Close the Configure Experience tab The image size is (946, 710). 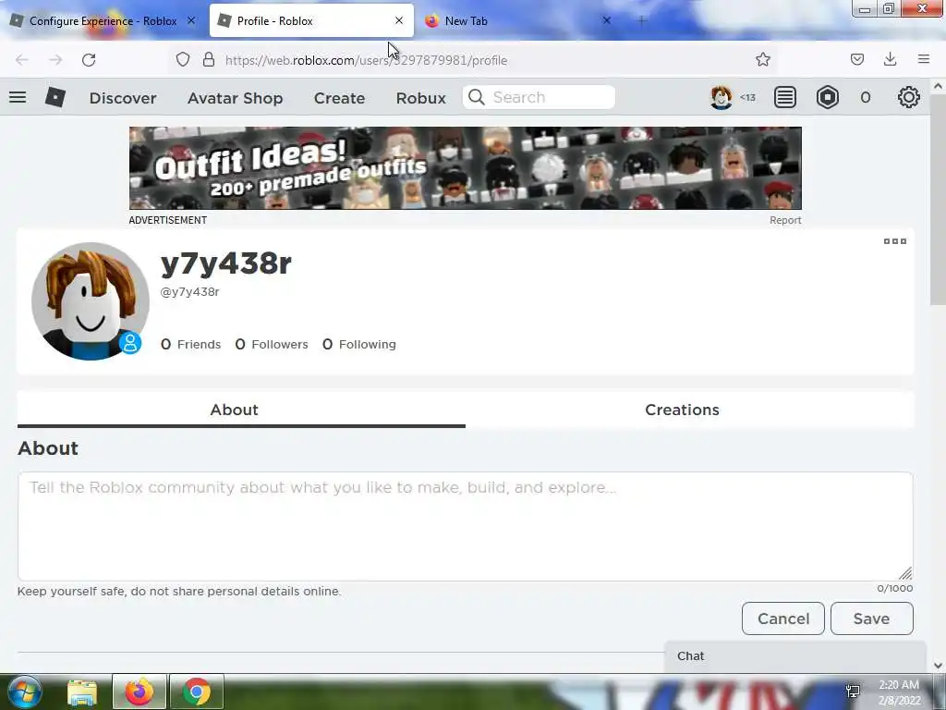pyautogui.click(x=191, y=20)
